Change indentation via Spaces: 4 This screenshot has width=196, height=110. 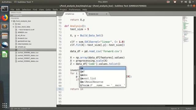tap(175, 109)
